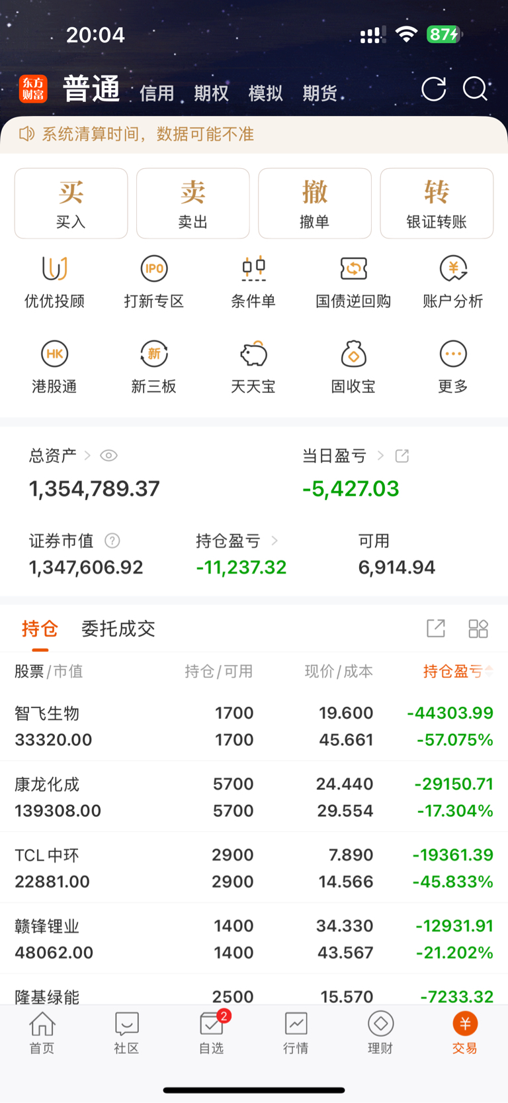The height and width of the screenshot is (1103, 508).
Task: Open the 赣锋锂业 holding row
Action: 254,939
